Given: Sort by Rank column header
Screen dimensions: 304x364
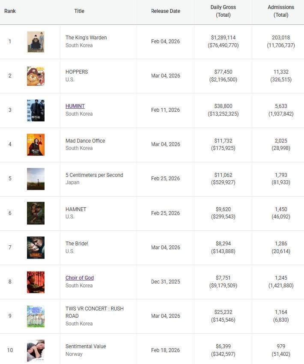Looking at the screenshot, I should click(x=10, y=11).
